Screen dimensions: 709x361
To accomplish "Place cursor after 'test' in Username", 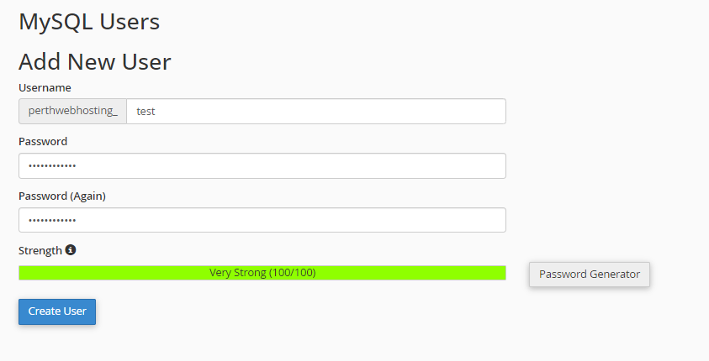I will click(x=156, y=112).
